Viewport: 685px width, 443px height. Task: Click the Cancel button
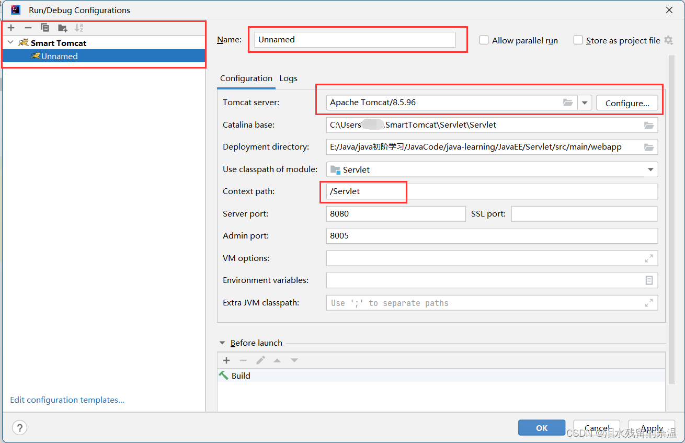point(597,428)
